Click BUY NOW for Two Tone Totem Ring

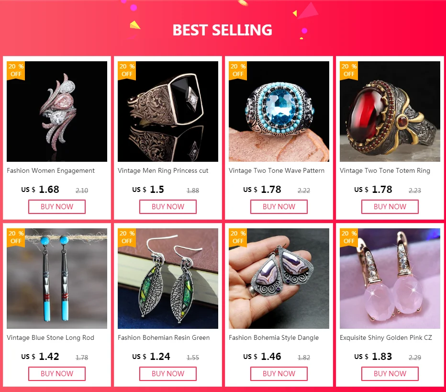tap(390, 206)
